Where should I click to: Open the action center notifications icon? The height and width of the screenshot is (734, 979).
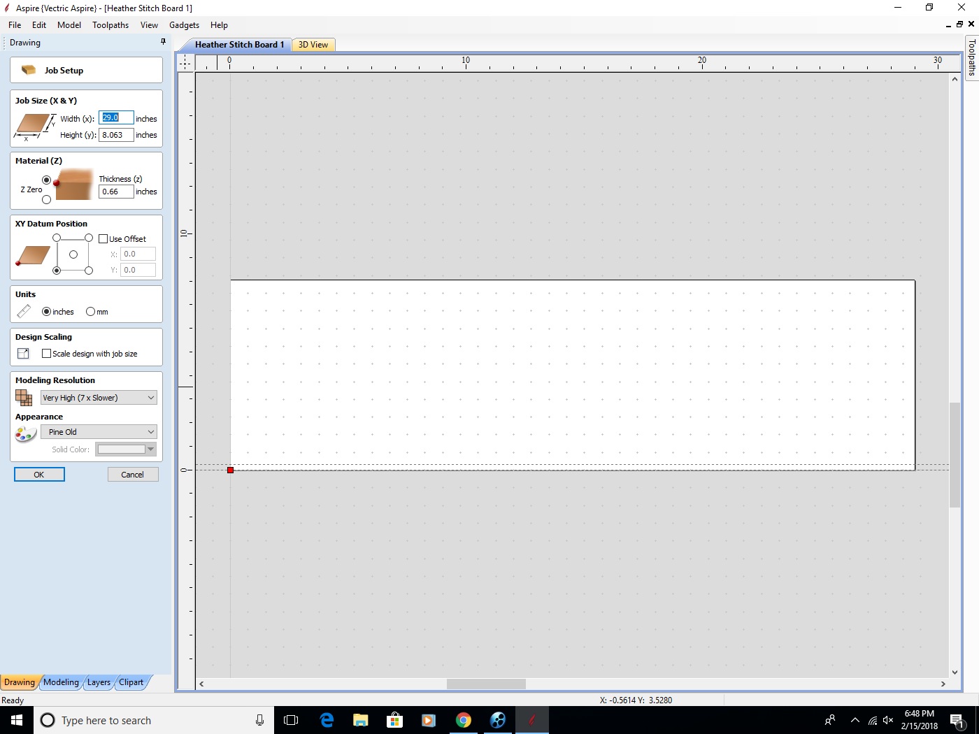[957, 721]
